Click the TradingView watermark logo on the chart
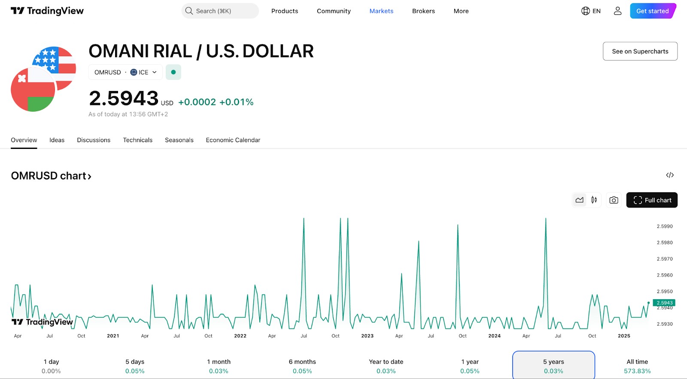Viewport: 687px width, 379px height. [x=42, y=322]
